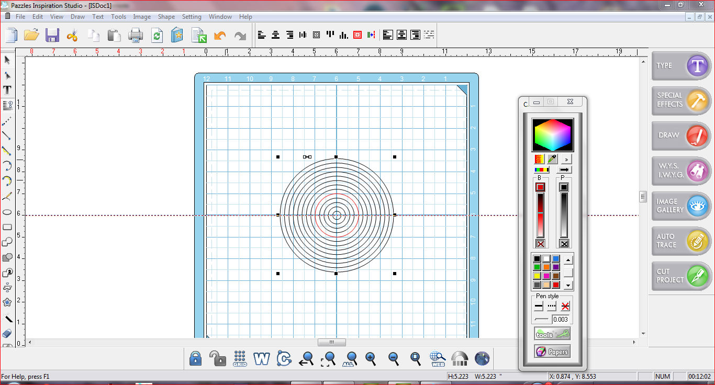Toggle no pen style with crossed line

[564, 305]
